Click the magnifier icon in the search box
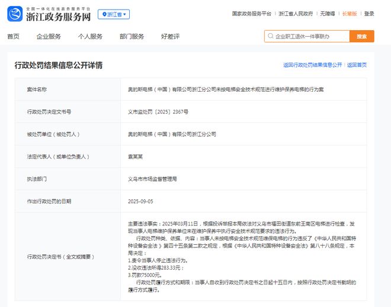The width and height of the screenshot is (391, 307). click(x=271, y=36)
